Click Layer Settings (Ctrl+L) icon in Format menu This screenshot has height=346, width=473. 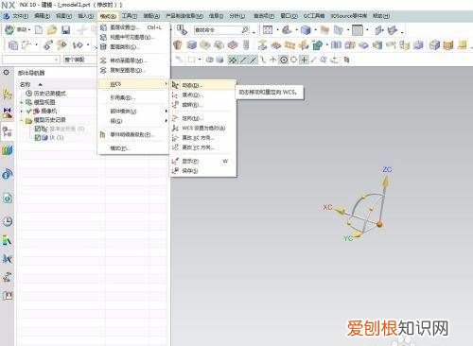coord(103,27)
